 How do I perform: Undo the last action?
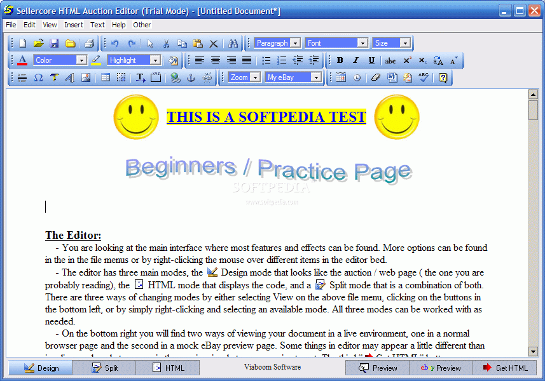[x=114, y=43]
